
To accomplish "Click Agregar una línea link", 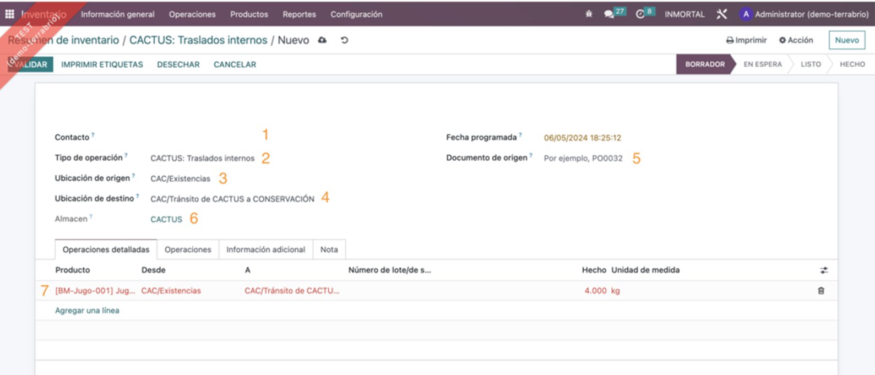I will coord(87,311).
